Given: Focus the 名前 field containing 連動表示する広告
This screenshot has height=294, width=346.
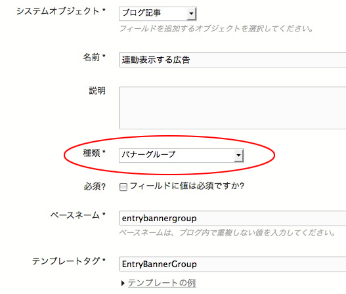Looking at the screenshot, I should tap(232, 60).
